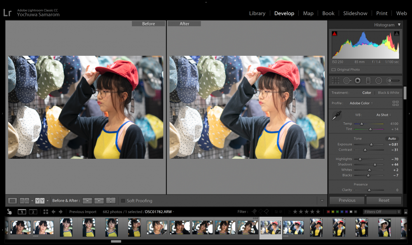The width and height of the screenshot is (412, 245).
Task: Open the Slideshow module
Action: (355, 14)
